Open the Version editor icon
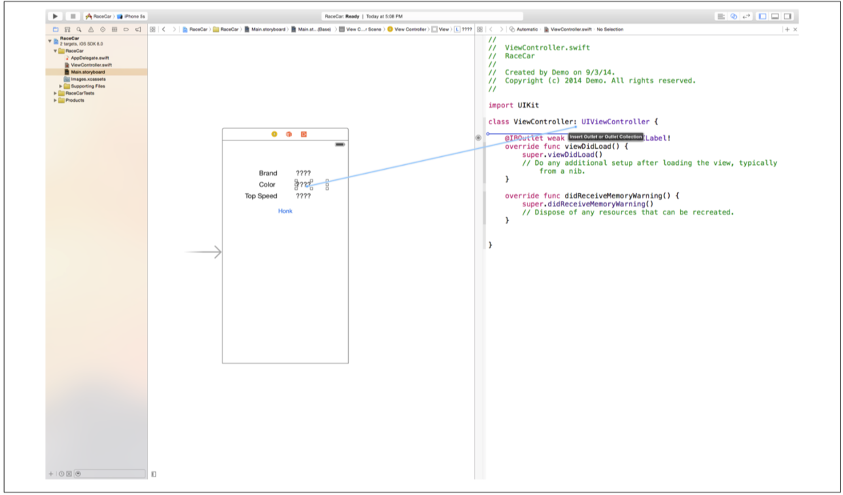Image resolution: width=843 pixels, height=495 pixels. point(746,16)
